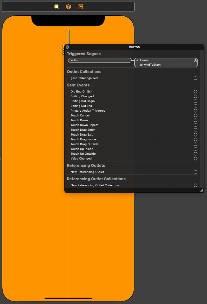Screen dimensions: 207x304
Task: Click the Touch Drag Inside connection circle
Action: [x=196, y=139]
